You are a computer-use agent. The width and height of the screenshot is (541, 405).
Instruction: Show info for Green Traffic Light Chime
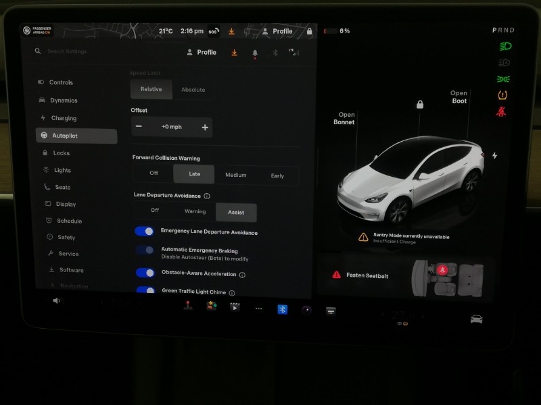(232, 293)
